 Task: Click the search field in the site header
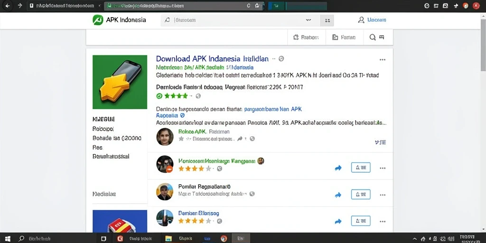[x=240, y=20]
